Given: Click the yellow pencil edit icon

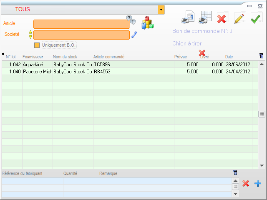Looking at the screenshot, I should (x=239, y=18).
